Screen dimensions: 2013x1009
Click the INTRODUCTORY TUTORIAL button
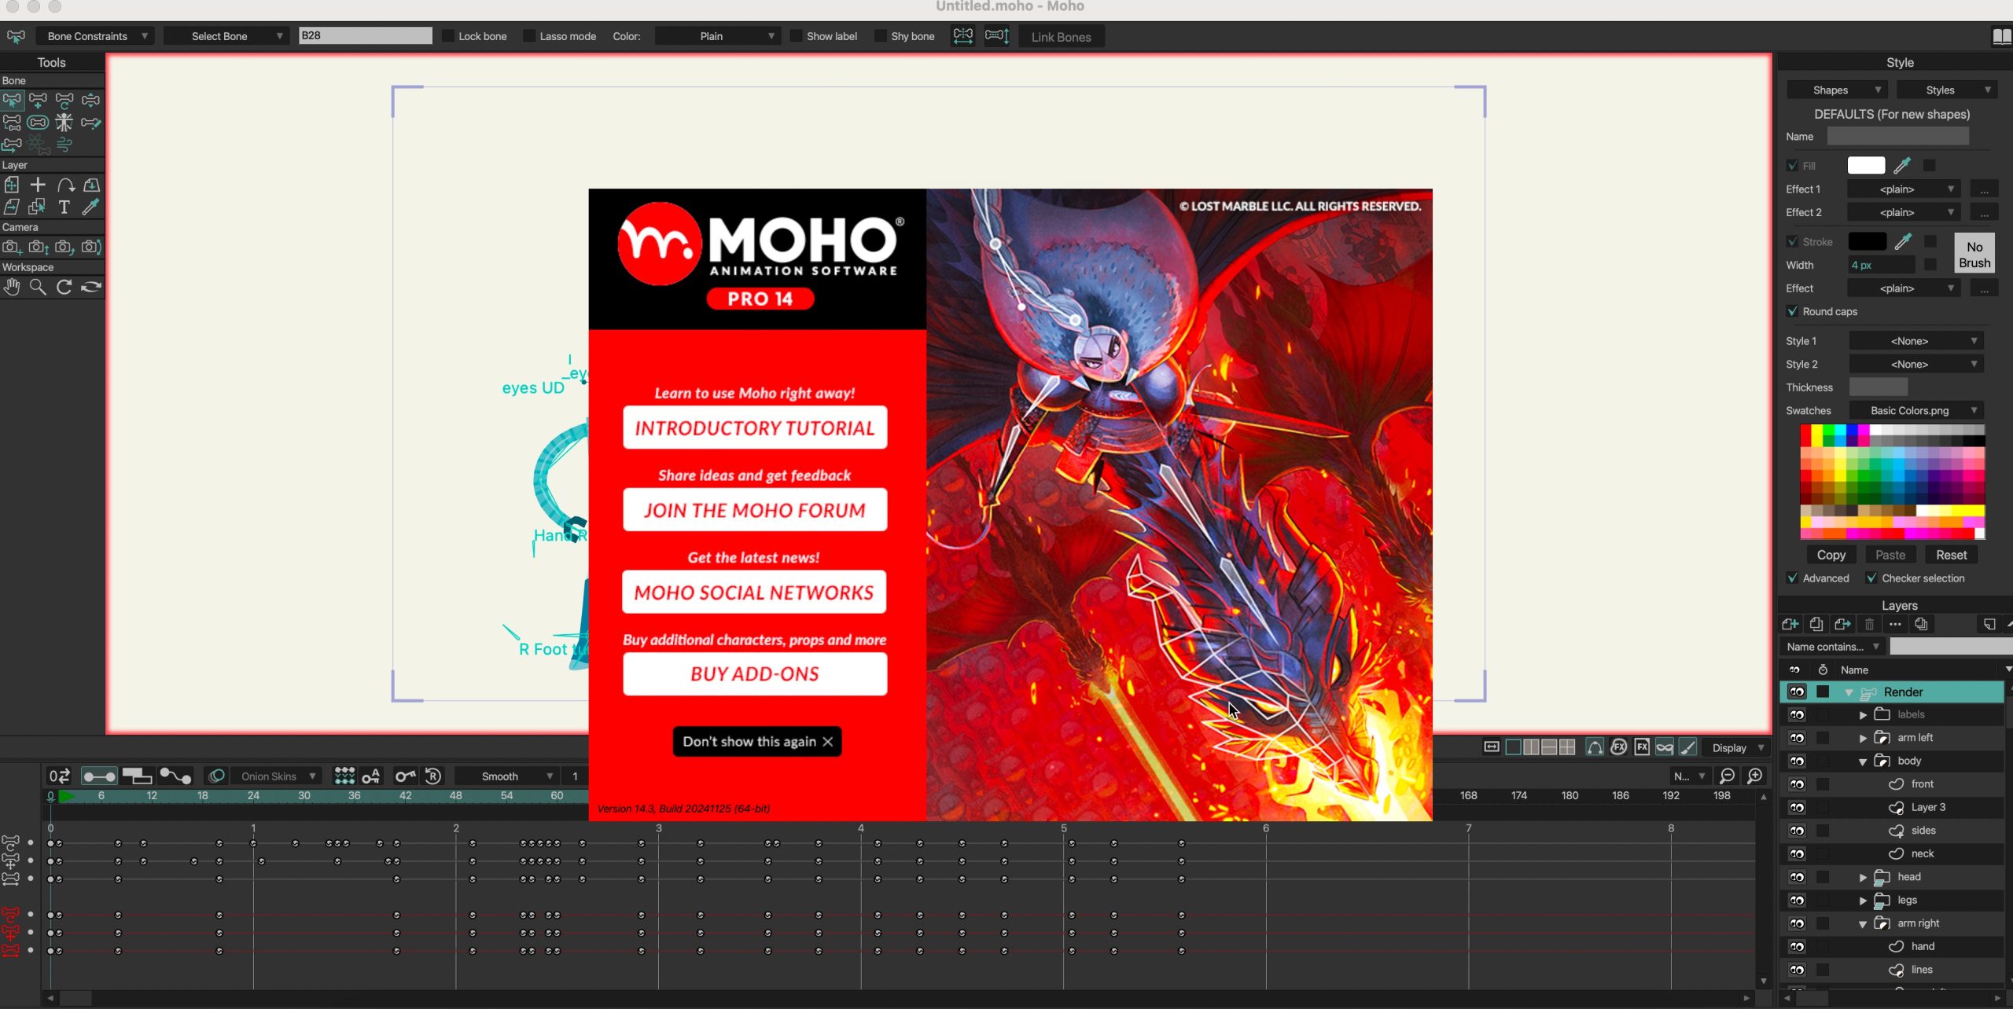tap(755, 427)
